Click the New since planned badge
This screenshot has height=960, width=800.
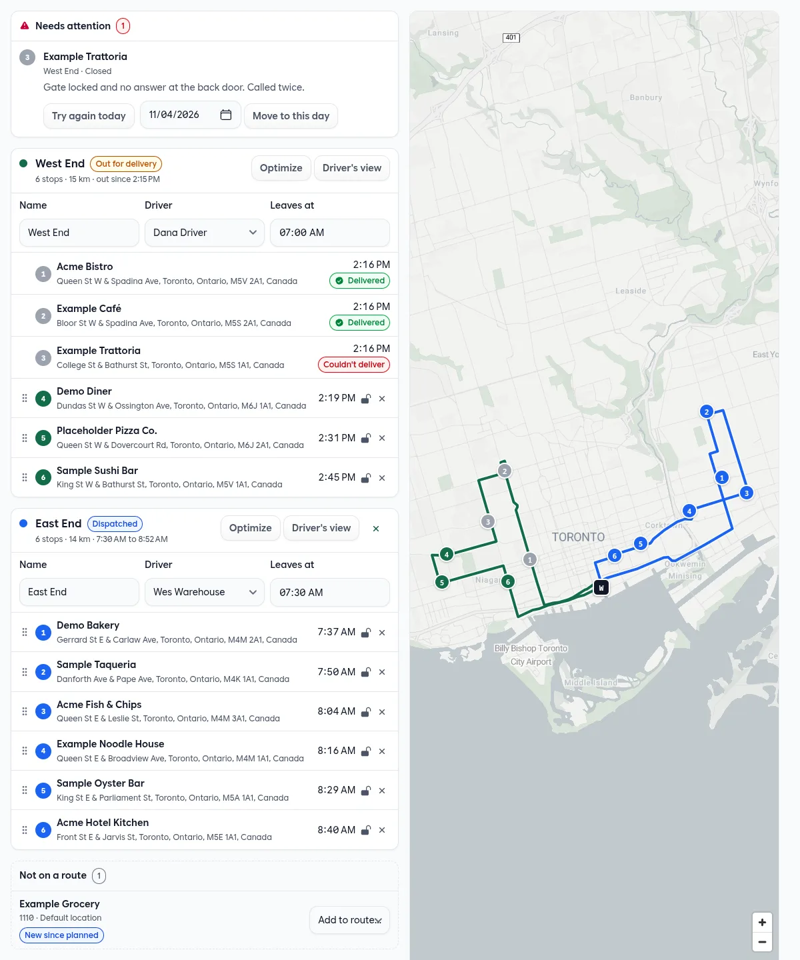point(61,935)
